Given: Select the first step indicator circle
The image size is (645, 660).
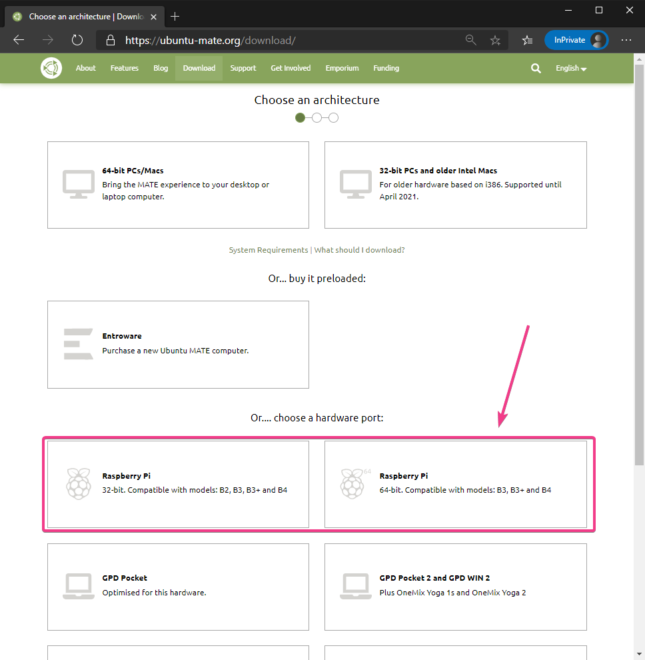Looking at the screenshot, I should [300, 118].
